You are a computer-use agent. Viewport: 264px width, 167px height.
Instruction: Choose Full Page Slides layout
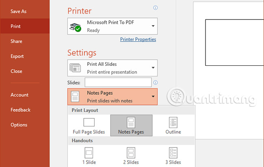(89, 126)
